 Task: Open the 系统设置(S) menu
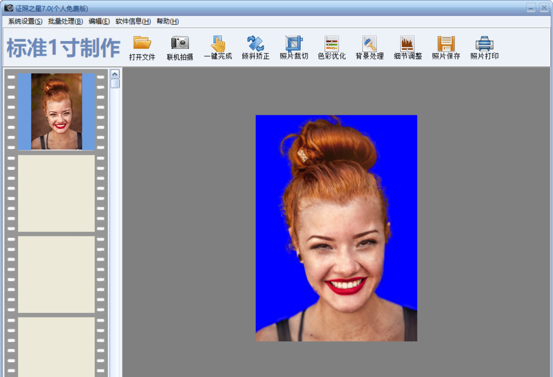point(25,21)
